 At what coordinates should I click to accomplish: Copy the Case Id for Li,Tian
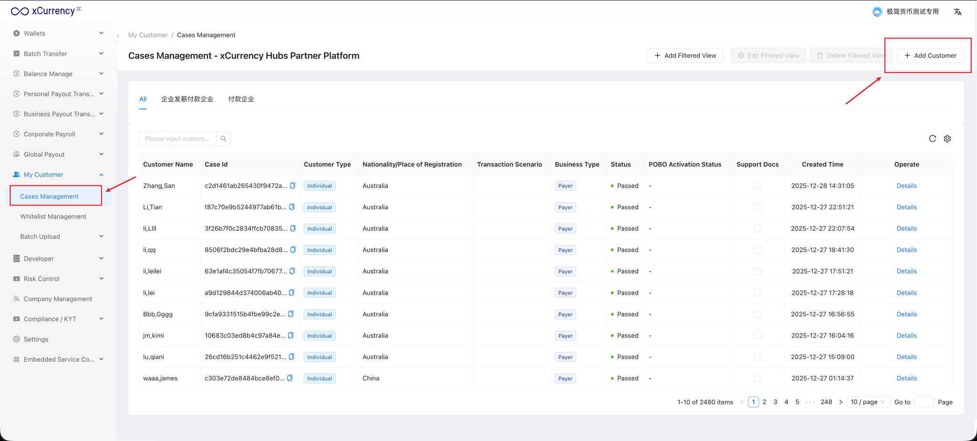click(291, 207)
